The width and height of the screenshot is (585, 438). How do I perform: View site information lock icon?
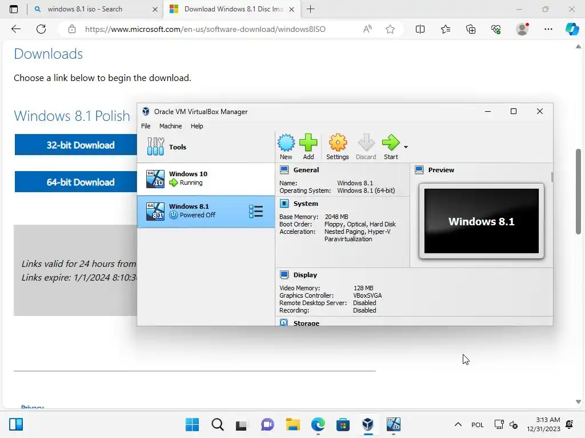tap(72, 29)
